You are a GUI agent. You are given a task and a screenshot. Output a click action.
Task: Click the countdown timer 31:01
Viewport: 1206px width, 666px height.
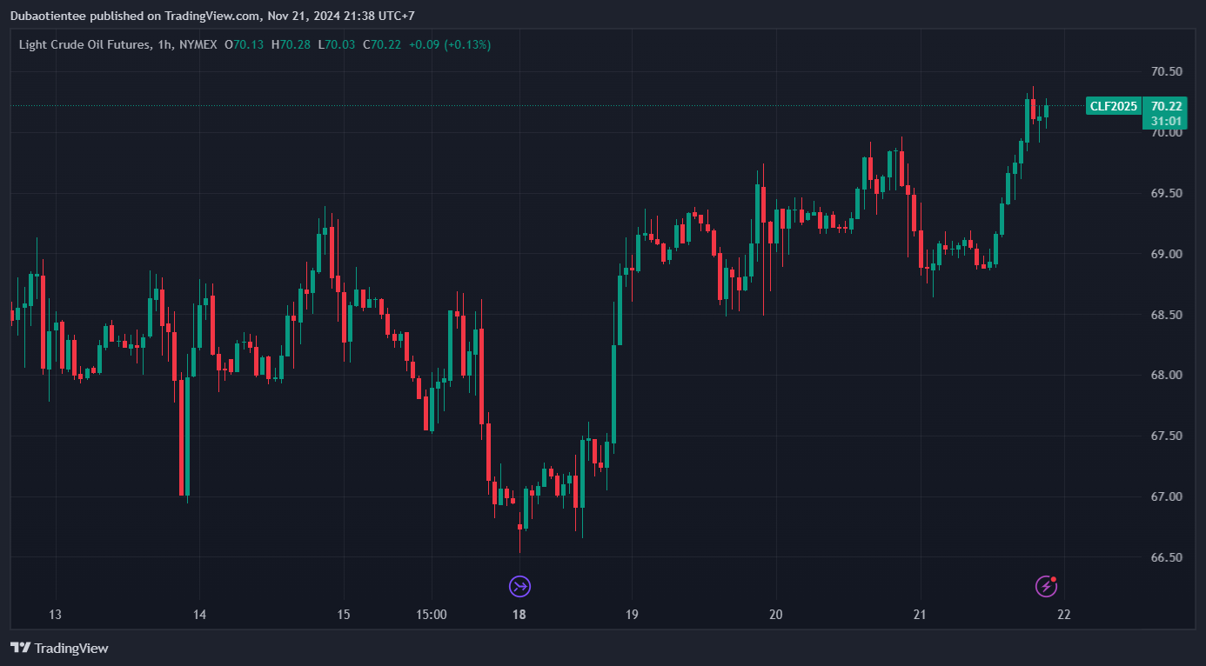(x=1165, y=121)
